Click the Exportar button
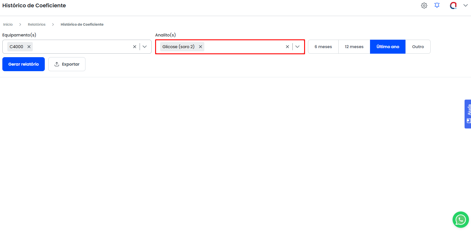This screenshot has height=231, width=471. [67, 64]
